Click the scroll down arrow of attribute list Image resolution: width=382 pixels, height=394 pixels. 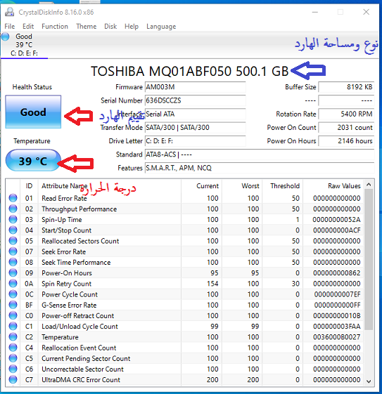pos(369,381)
